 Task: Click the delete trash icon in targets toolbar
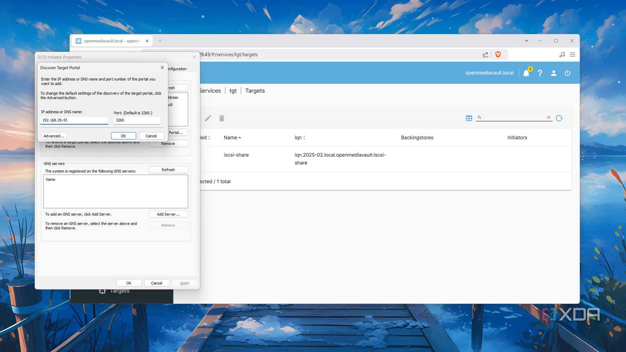222,118
